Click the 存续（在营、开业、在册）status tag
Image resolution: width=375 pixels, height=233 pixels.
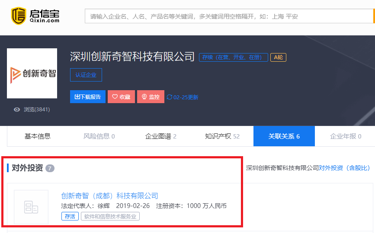pos(234,57)
